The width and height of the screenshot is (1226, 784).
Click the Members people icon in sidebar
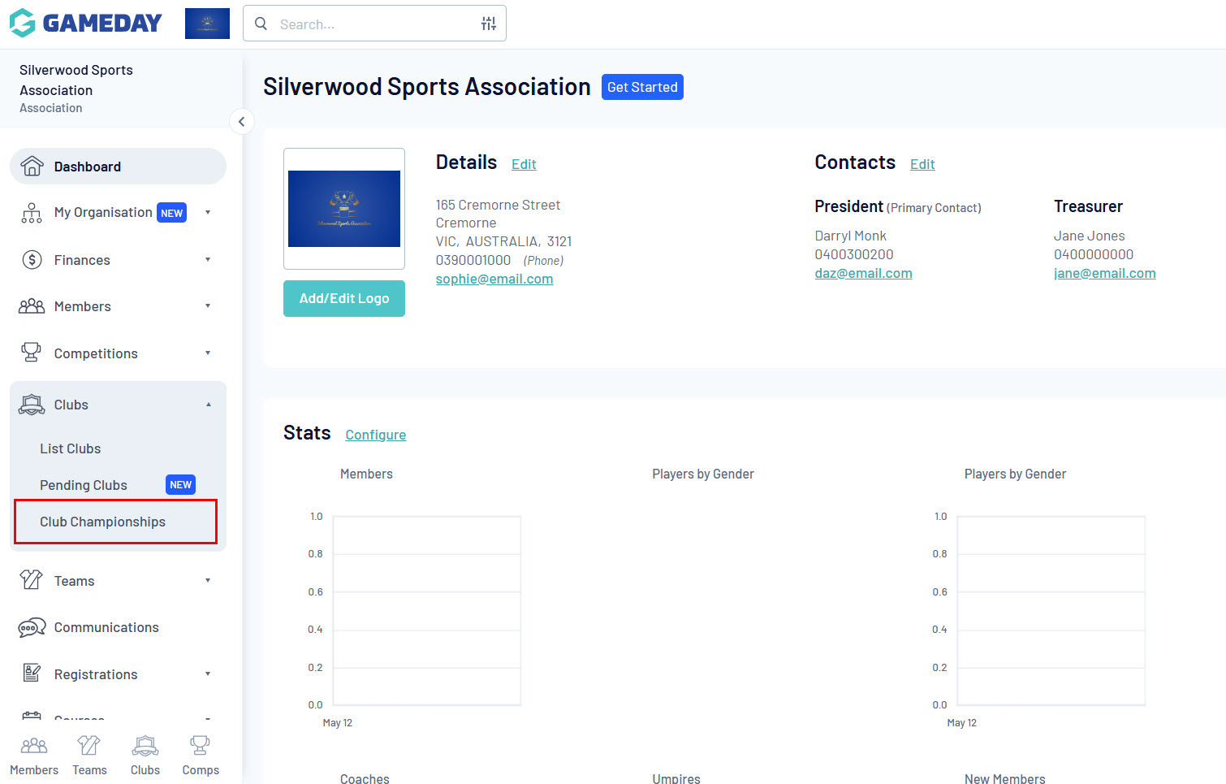coord(32,306)
